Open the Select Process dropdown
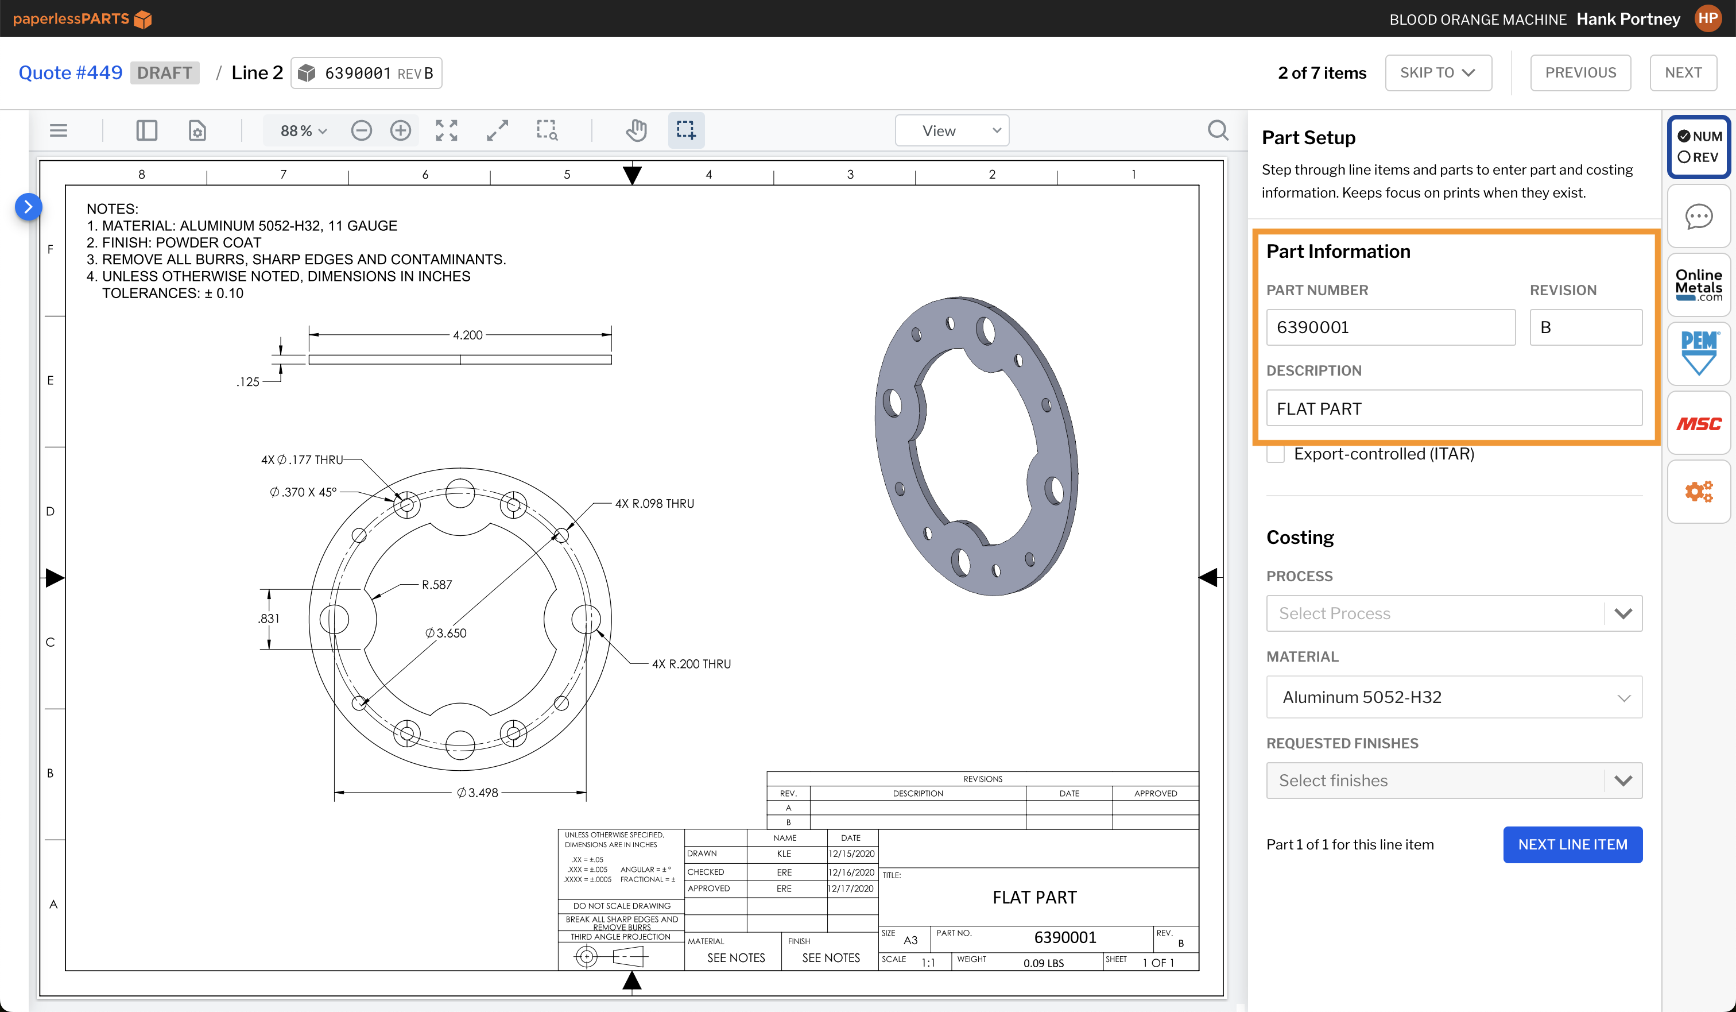Screen dimensions: 1736x1012 click(1454, 613)
